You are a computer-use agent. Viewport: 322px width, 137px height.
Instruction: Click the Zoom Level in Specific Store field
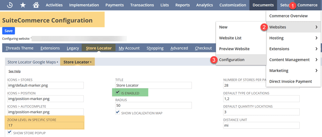45,125
